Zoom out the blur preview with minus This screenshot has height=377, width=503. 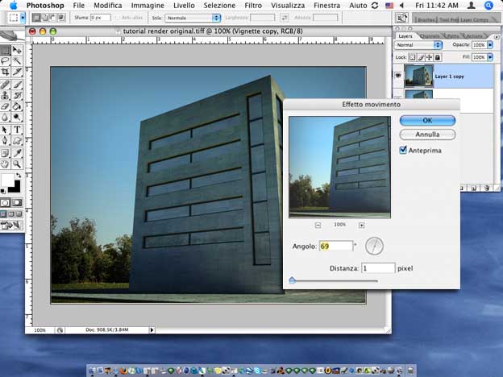[318, 225]
